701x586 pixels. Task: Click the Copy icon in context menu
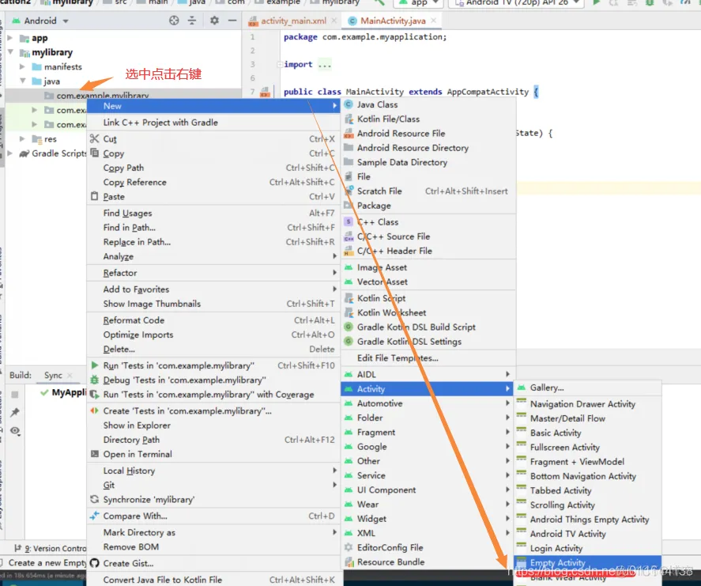(94, 153)
